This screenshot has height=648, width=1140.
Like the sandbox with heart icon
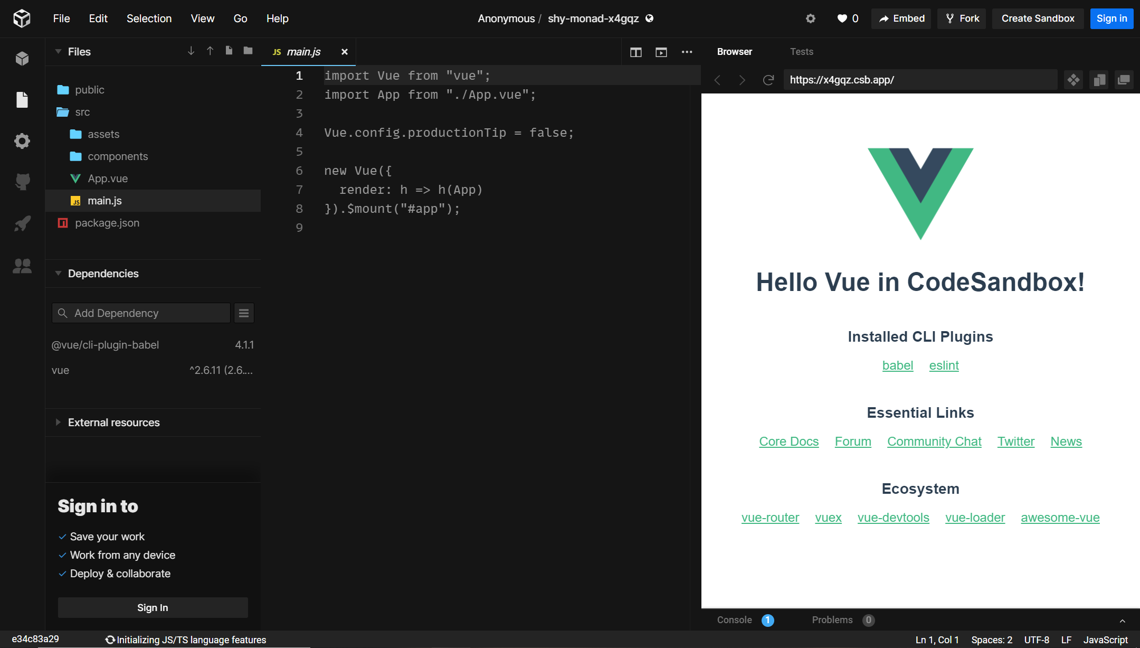tap(842, 18)
